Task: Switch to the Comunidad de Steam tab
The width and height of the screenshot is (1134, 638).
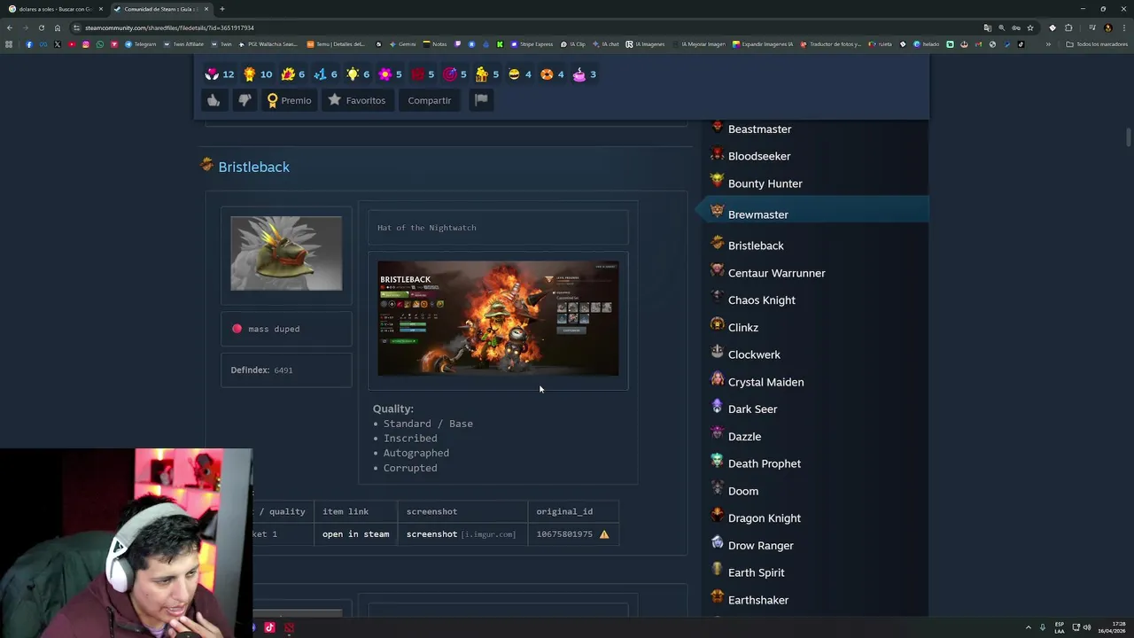Action: [x=160, y=9]
